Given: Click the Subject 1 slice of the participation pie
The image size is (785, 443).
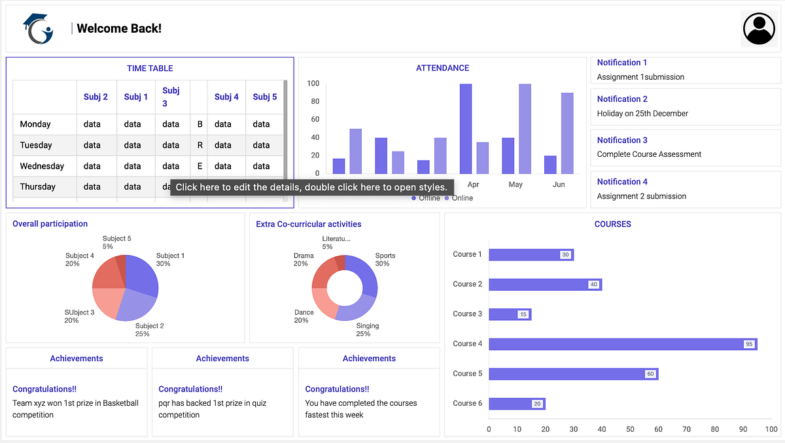Looking at the screenshot, I should pyautogui.click(x=141, y=272).
